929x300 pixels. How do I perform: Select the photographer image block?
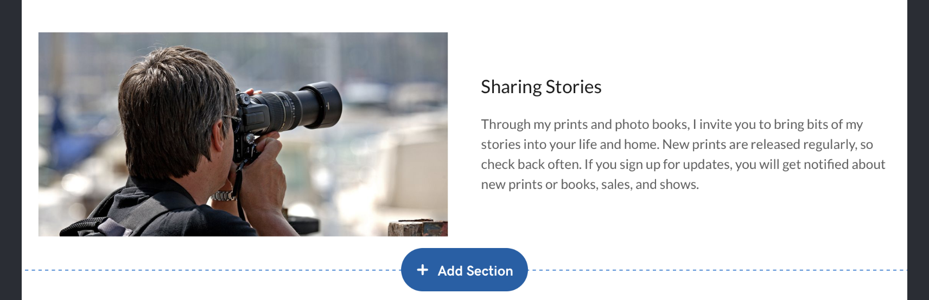point(243,134)
